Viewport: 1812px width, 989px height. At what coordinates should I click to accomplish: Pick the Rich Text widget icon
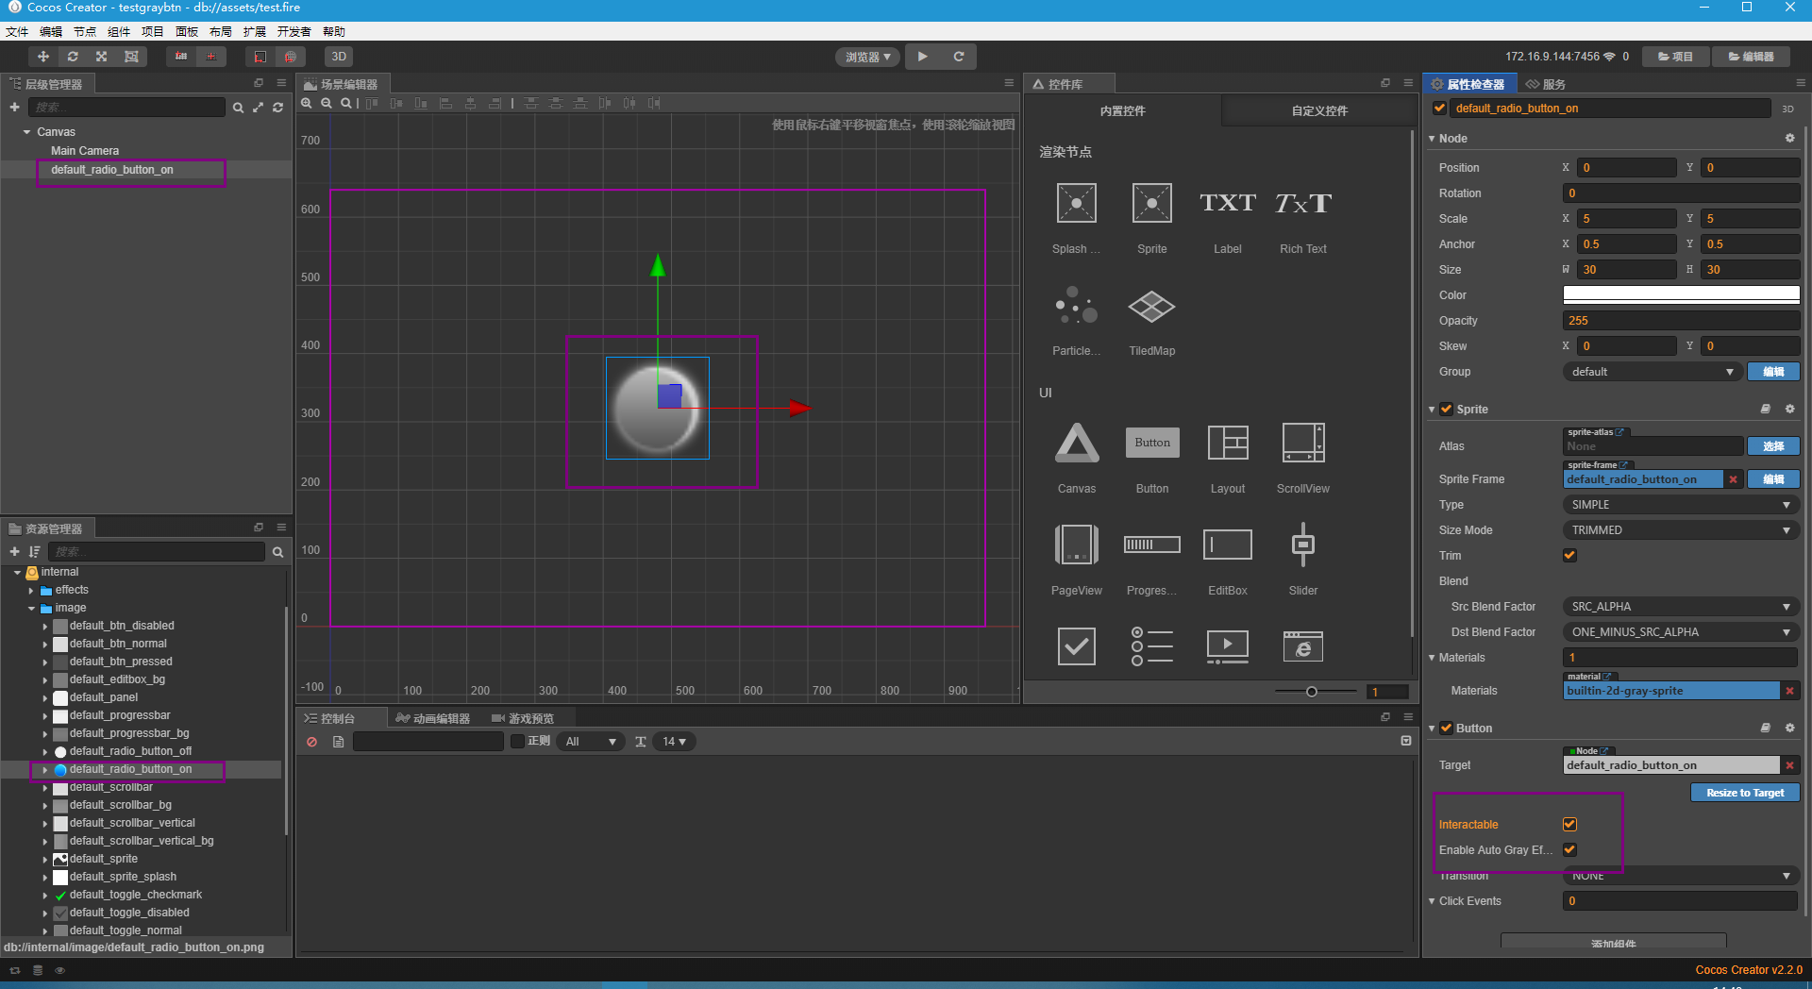[x=1303, y=203]
